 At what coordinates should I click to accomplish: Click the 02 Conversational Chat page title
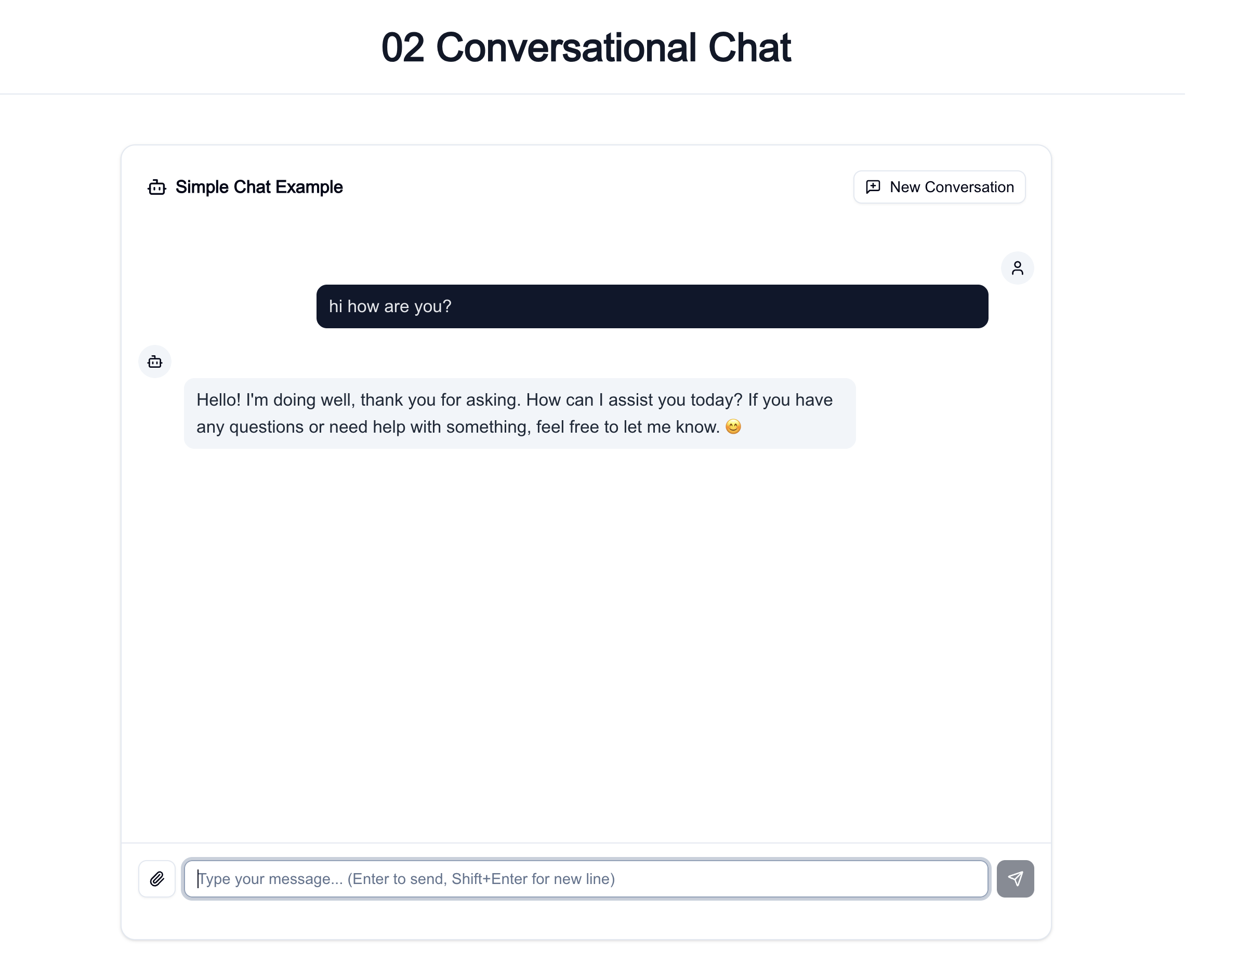(x=587, y=48)
